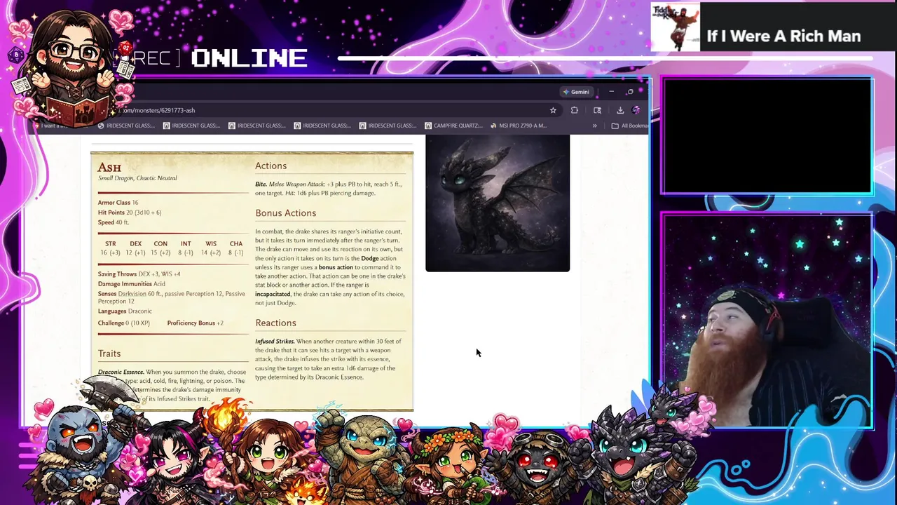Expand the bookmarks overflow chevron

(x=594, y=126)
